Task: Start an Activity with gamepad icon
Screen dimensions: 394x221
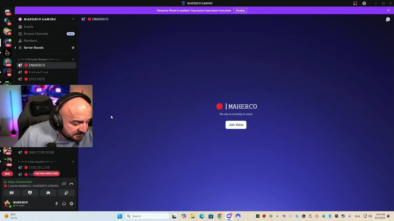Action: (x=48, y=193)
